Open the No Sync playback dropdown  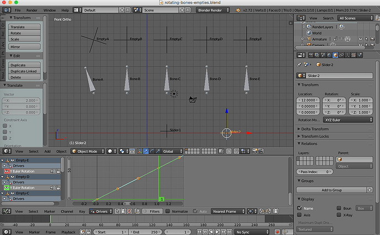point(252,232)
